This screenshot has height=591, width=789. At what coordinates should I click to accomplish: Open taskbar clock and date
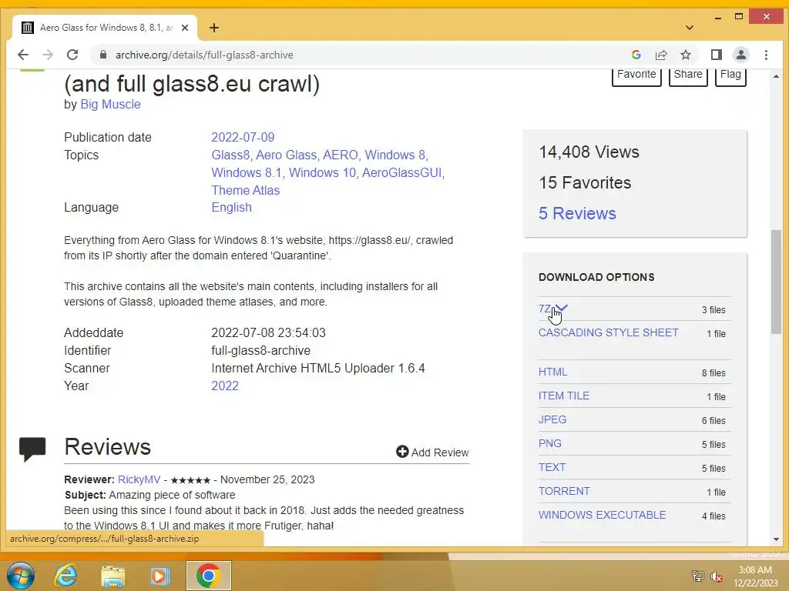[x=755, y=576]
